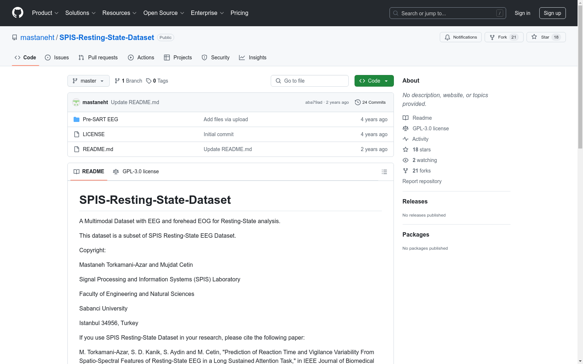Click the Notifications bell button
Image resolution: width=583 pixels, height=364 pixels.
point(461,37)
